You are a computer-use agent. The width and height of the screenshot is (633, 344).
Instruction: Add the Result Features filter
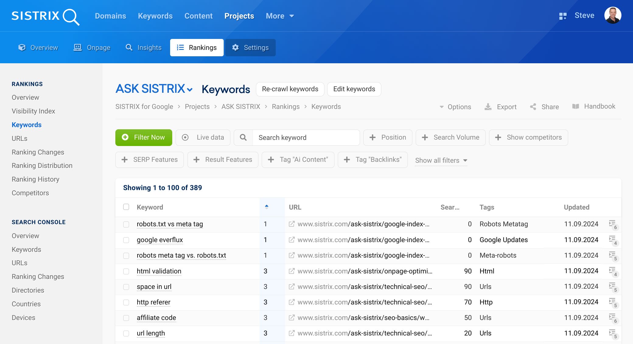pyautogui.click(x=223, y=160)
